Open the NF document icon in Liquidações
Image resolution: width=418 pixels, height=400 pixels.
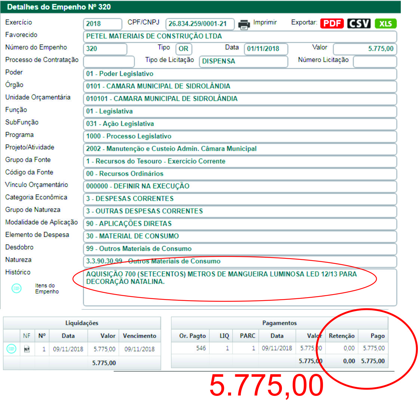pyautogui.click(x=27, y=349)
